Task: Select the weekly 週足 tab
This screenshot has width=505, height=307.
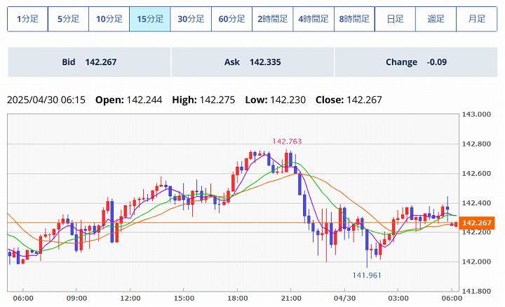Action: coord(436,19)
